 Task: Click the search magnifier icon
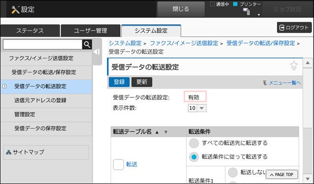[87, 44]
